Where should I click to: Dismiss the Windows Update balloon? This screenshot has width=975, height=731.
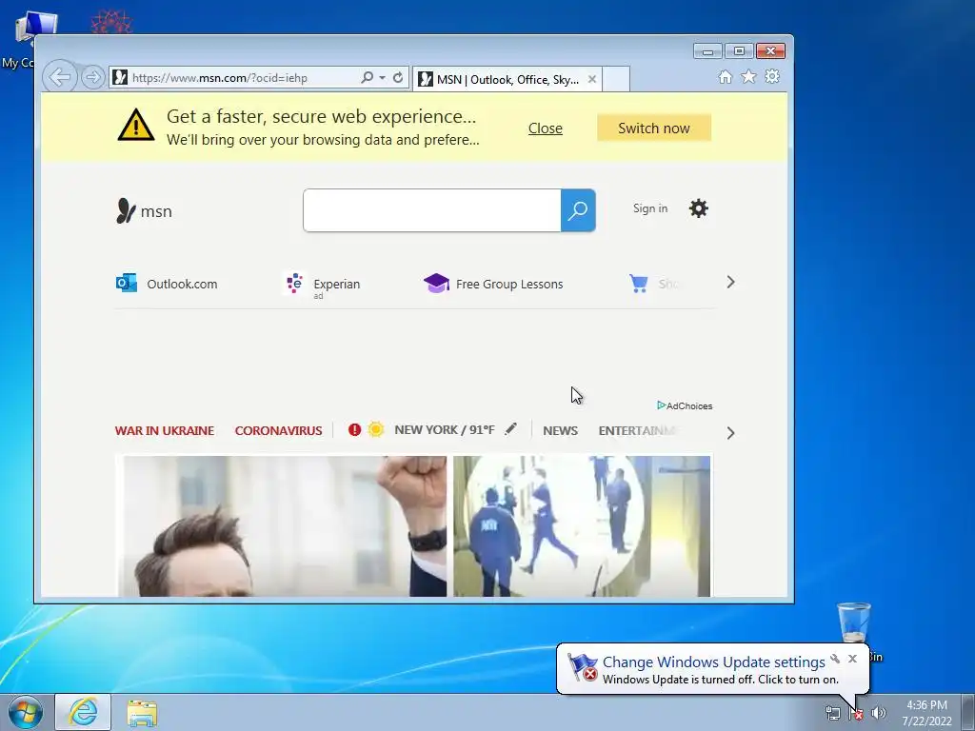[852, 659]
